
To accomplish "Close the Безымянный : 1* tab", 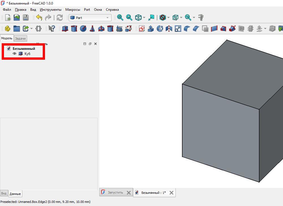I will (x=171, y=193).
